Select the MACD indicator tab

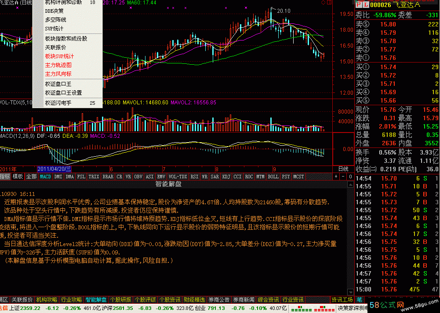coord(45,177)
